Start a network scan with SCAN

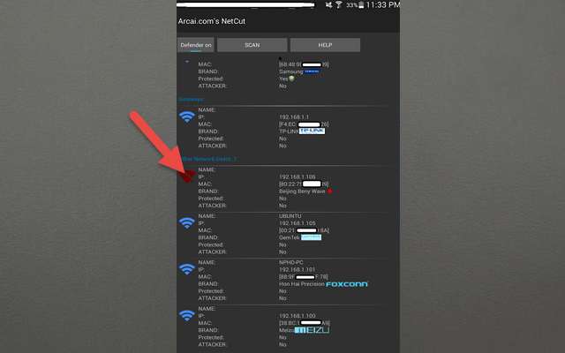pos(252,45)
